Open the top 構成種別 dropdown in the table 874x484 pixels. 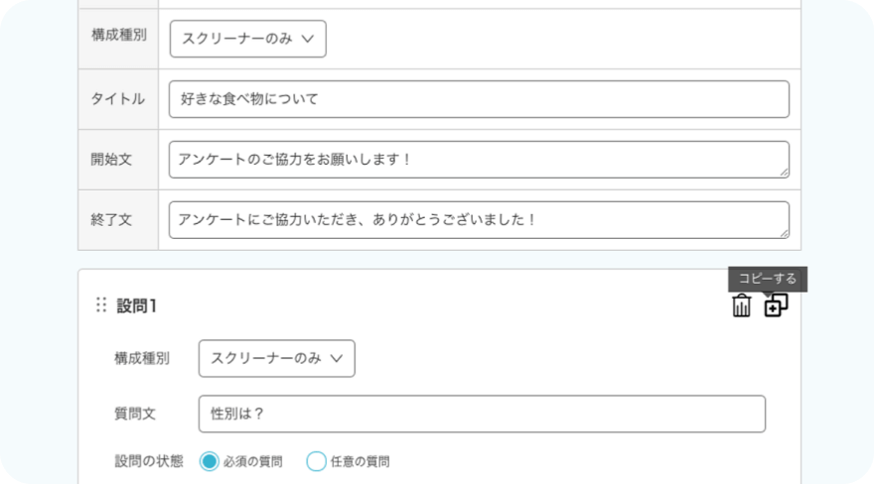coord(247,39)
